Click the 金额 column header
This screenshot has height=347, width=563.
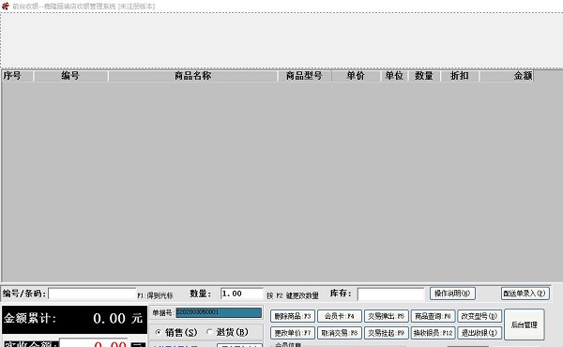507,76
